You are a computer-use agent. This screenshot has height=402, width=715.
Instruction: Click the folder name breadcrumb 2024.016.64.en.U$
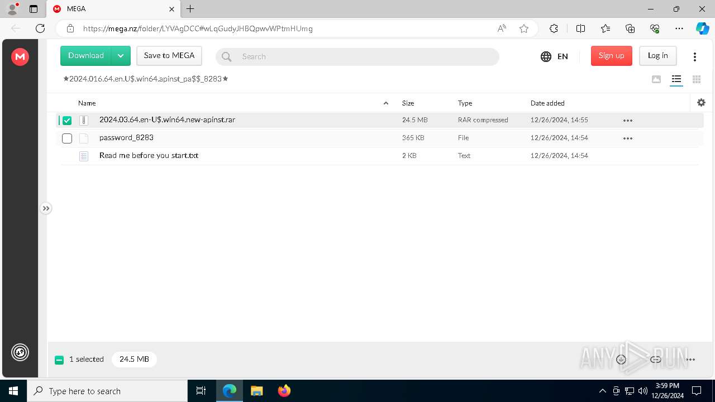pos(146,79)
